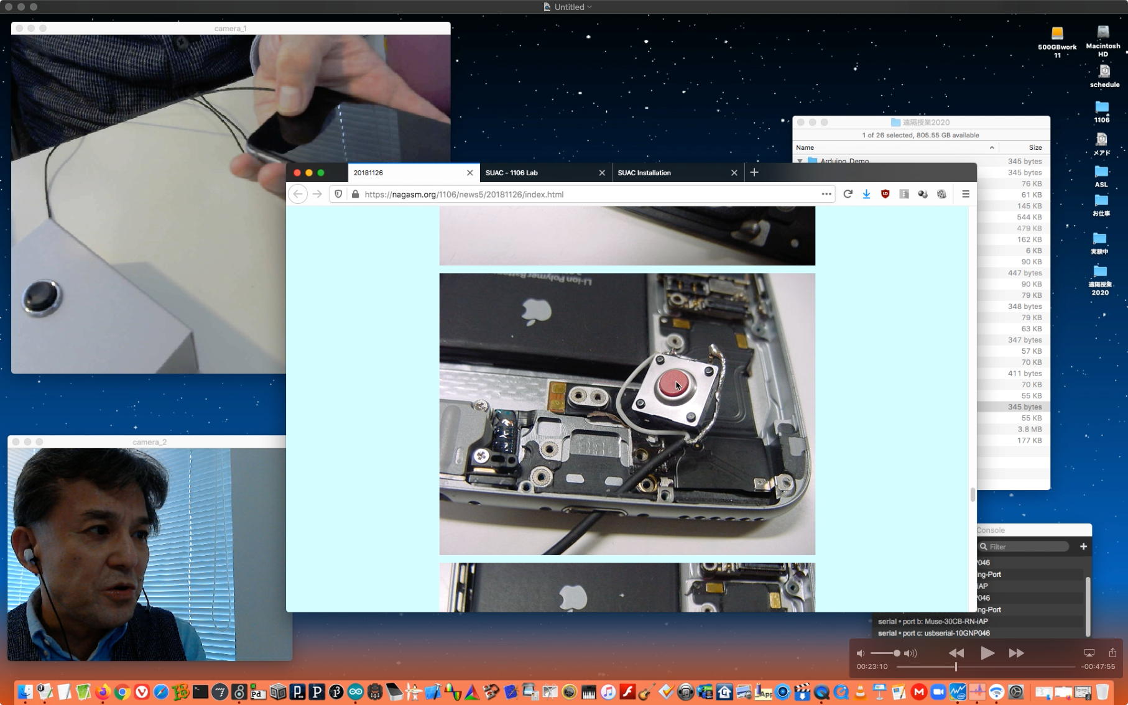Click the iPhone red button photo
Screen dimensions: 1128x705
(x=627, y=414)
